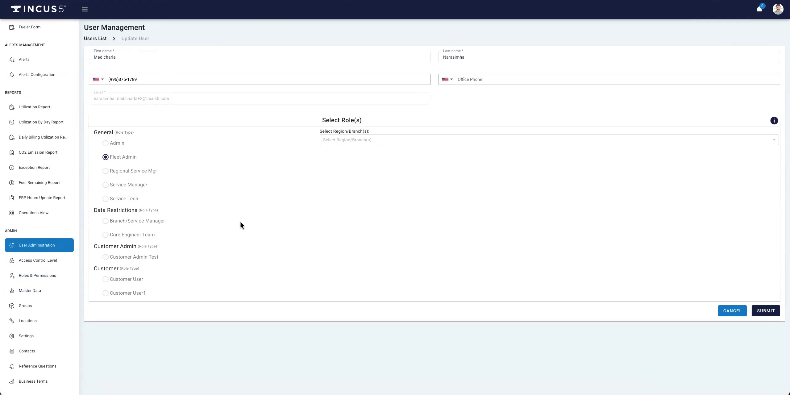The width and height of the screenshot is (790, 395).
Task: Click the disabled Email field
Action: pyautogui.click(x=260, y=98)
